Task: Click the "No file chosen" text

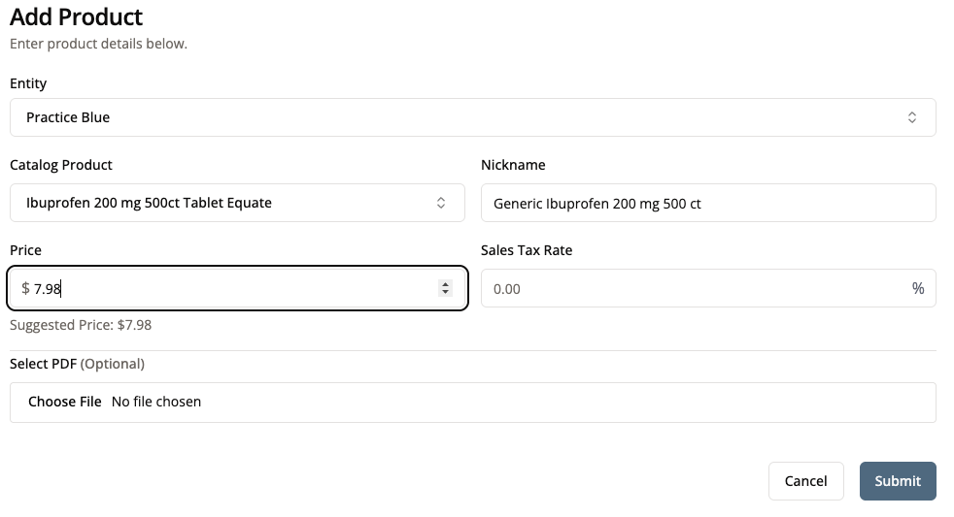Action: click(x=156, y=402)
